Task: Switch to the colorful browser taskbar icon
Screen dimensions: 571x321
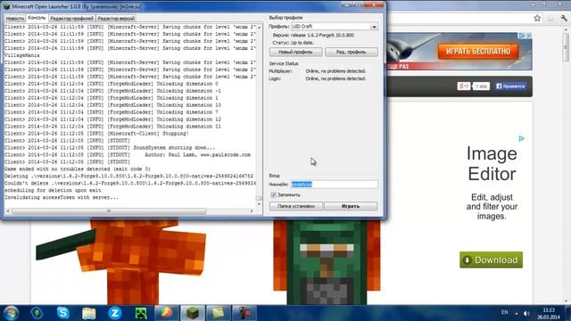Action: [167, 313]
